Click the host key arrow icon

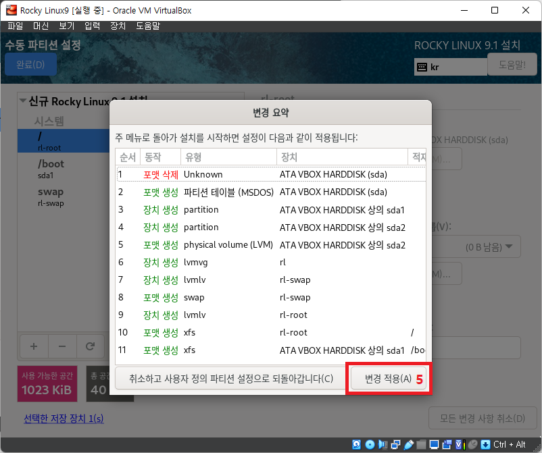pyautogui.click(x=486, y=444)
